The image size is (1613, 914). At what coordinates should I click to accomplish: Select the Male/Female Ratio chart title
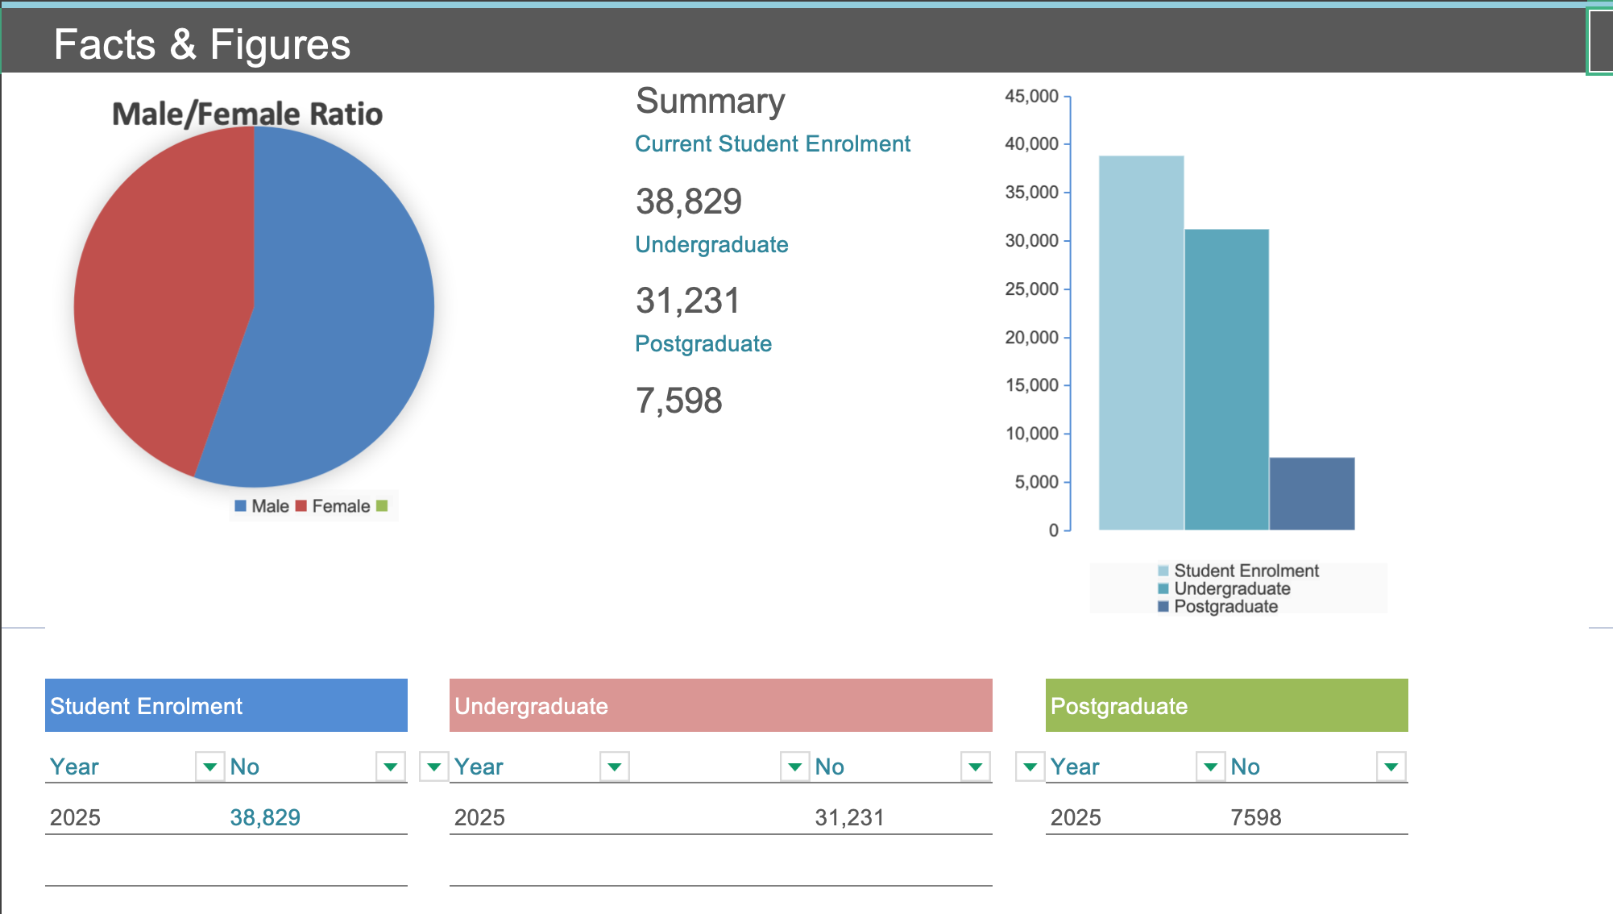247,114
